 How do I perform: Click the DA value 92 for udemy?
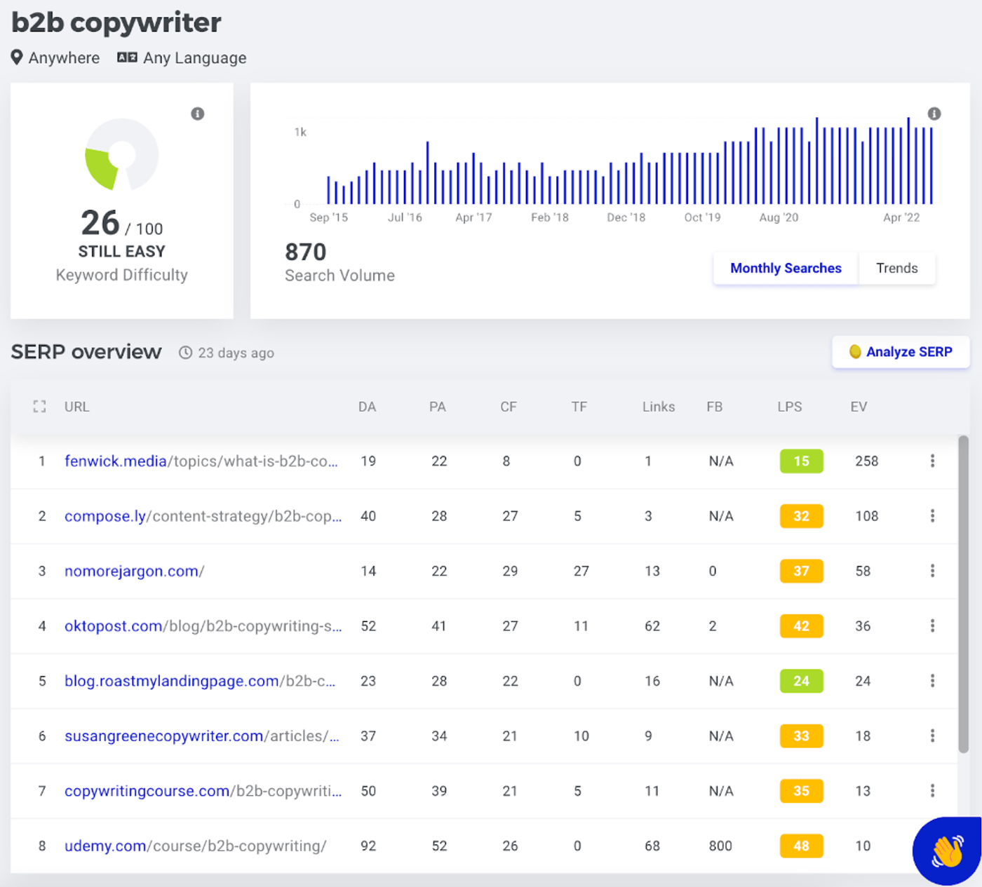point(368,846)
